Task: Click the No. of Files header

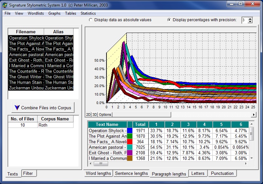Action: pyautogui.click(x=23, y=119)
